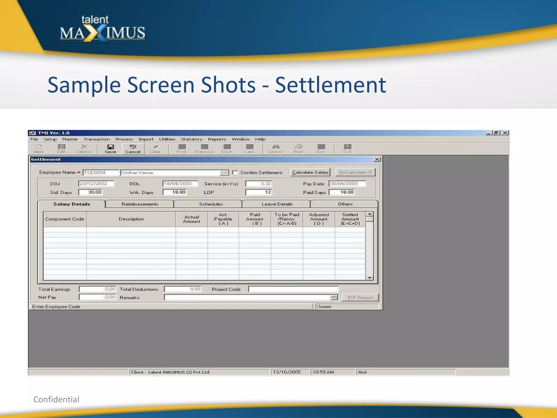Click the Settled Amount column header
This screenshot has width=557, height=418.
tap(350, 219)
